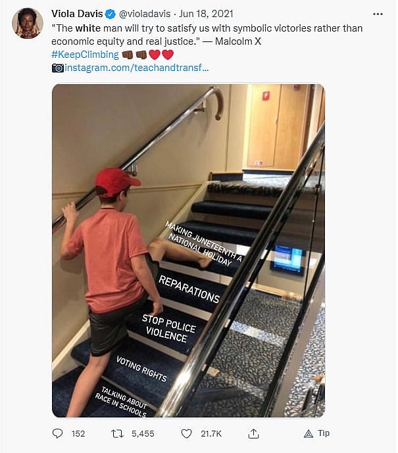Click the 21.7K likes count
This screenshot has width=398, height=453.
pos(211,434)
